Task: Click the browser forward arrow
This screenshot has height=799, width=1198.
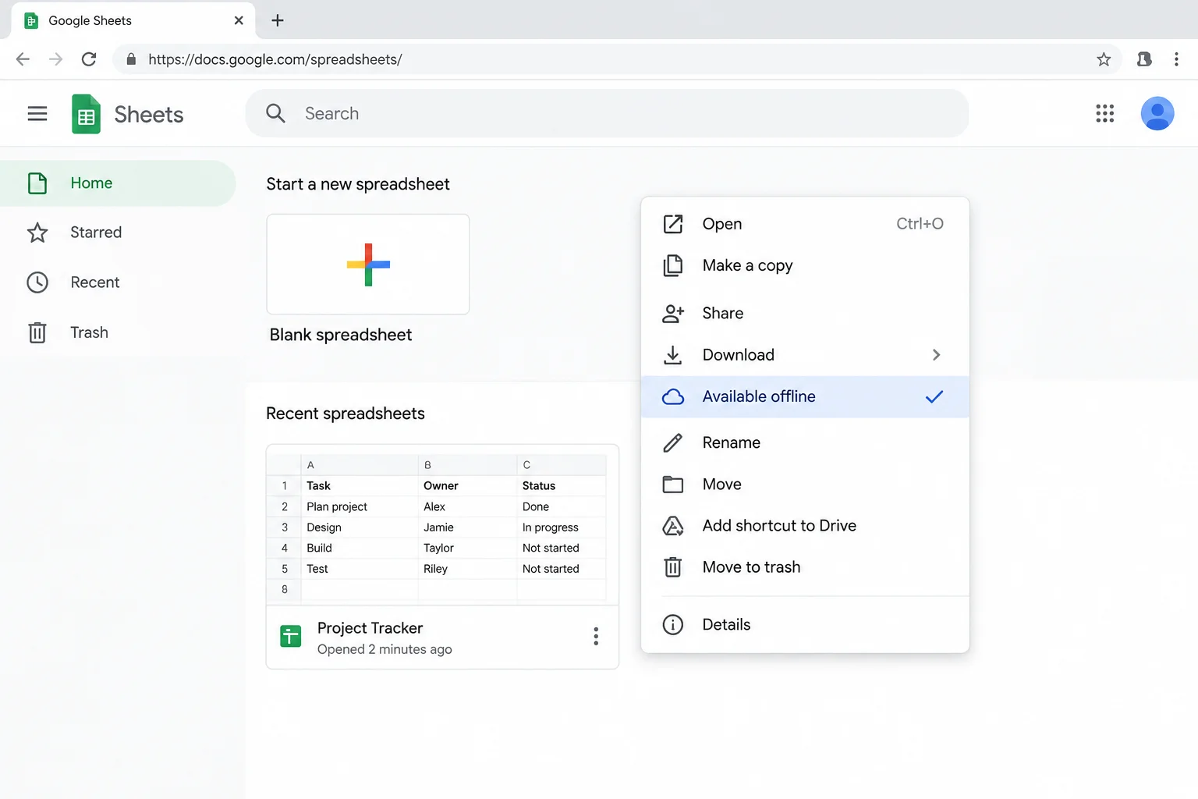Action: pos(55,59)
